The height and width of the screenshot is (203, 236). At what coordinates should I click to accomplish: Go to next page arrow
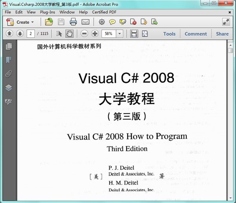20,34
